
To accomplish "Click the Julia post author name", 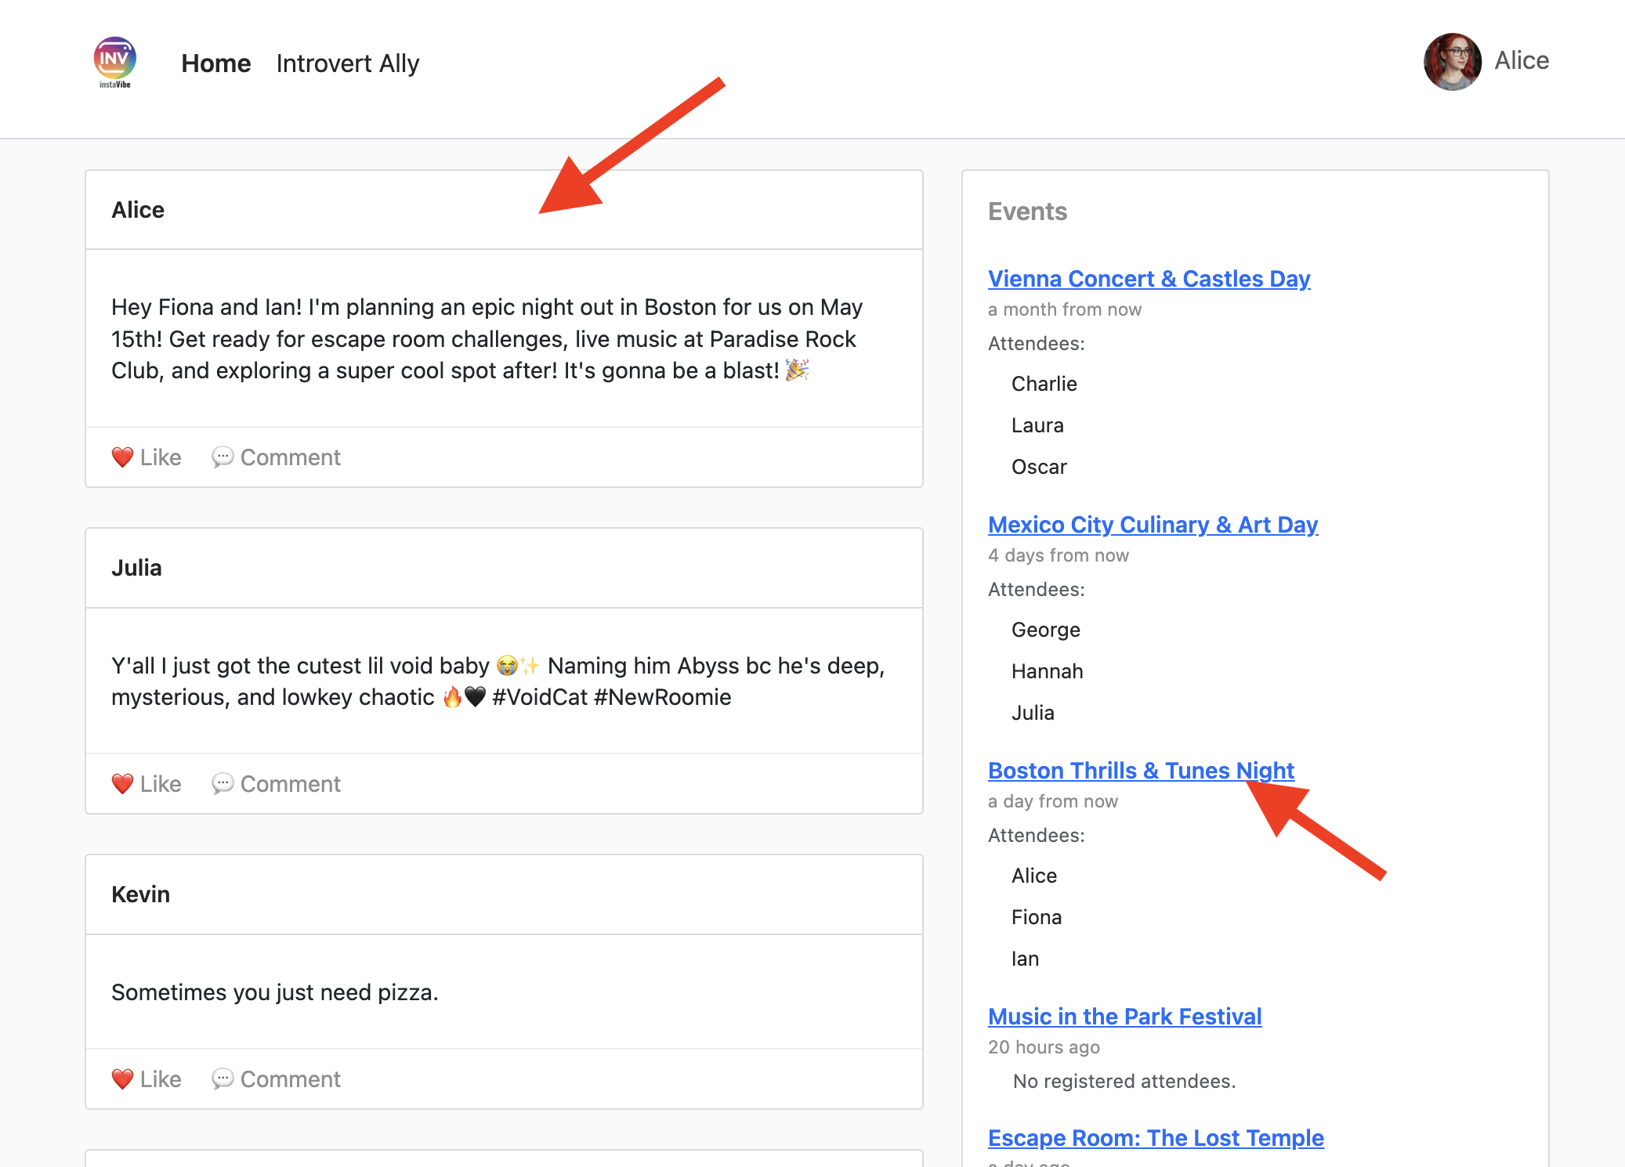I will [x=136, y=568].
